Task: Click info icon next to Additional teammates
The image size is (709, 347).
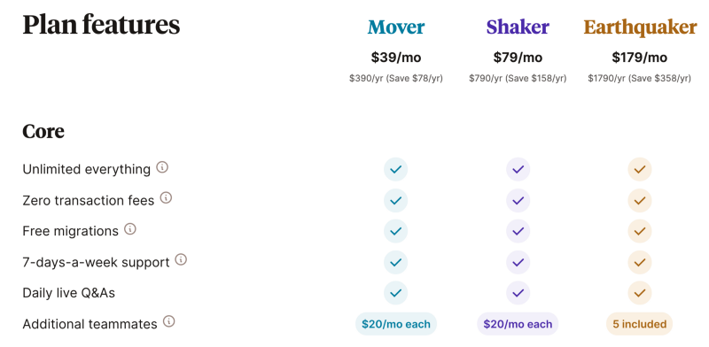Action: tap(168, 321)
